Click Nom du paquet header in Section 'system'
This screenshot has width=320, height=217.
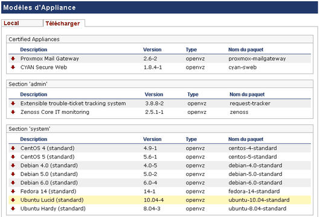tap(246, 139)
